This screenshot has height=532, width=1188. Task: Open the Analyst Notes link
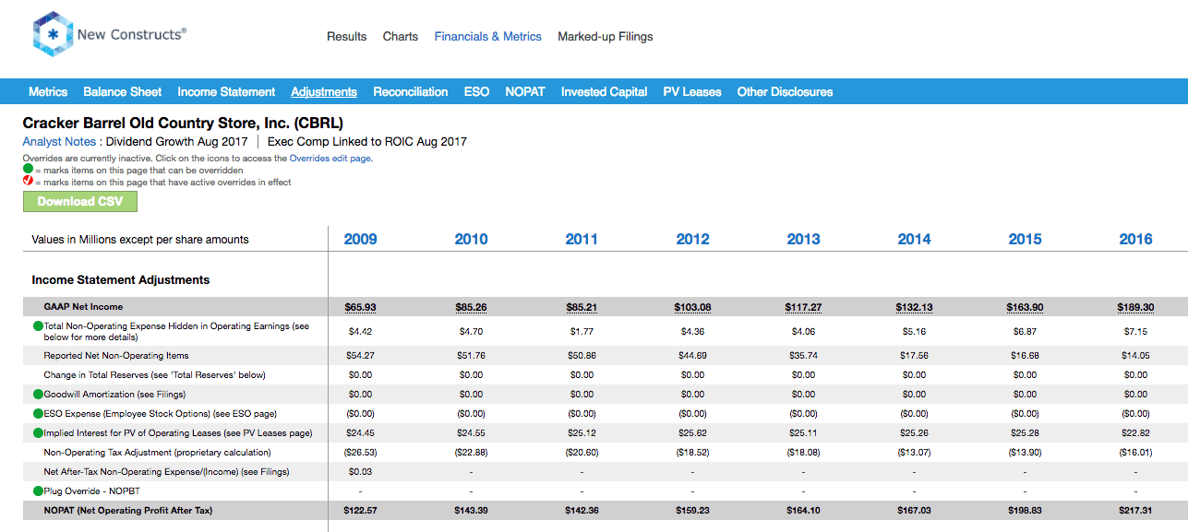[59, 142]
